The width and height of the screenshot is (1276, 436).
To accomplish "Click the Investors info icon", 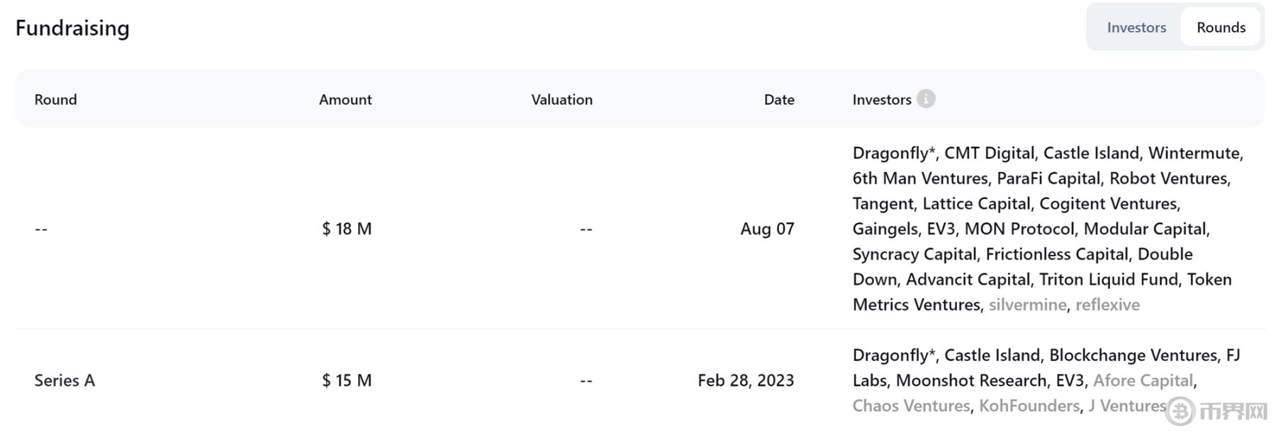I will click(x=925, y=99).
